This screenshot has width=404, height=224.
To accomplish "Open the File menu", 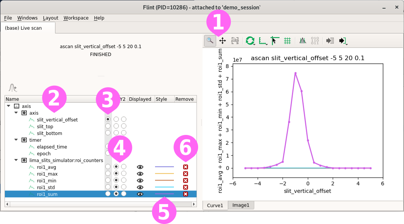I will pyautogui.click(x=8, y=18).
